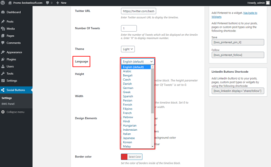Screen dimensions: 271x167
Task: Click the Tools wrench icon
Action: (3, 73)
